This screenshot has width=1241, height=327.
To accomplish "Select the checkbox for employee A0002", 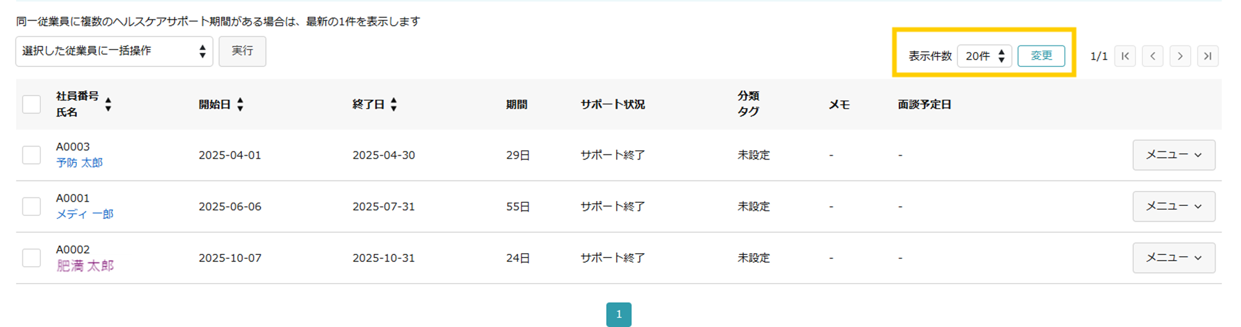I will pyautogui.click(x=32, y=258).
